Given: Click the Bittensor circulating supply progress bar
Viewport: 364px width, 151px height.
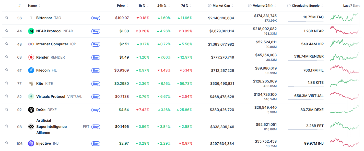Looking at the screenshot, I should [x=306, y=21].
